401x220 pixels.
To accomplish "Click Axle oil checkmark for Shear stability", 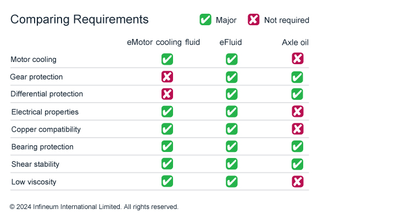I will click(x=297, y=164).
